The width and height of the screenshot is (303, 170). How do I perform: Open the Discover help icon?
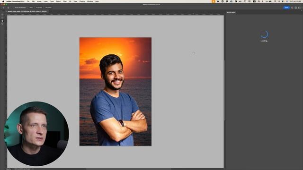295,8
